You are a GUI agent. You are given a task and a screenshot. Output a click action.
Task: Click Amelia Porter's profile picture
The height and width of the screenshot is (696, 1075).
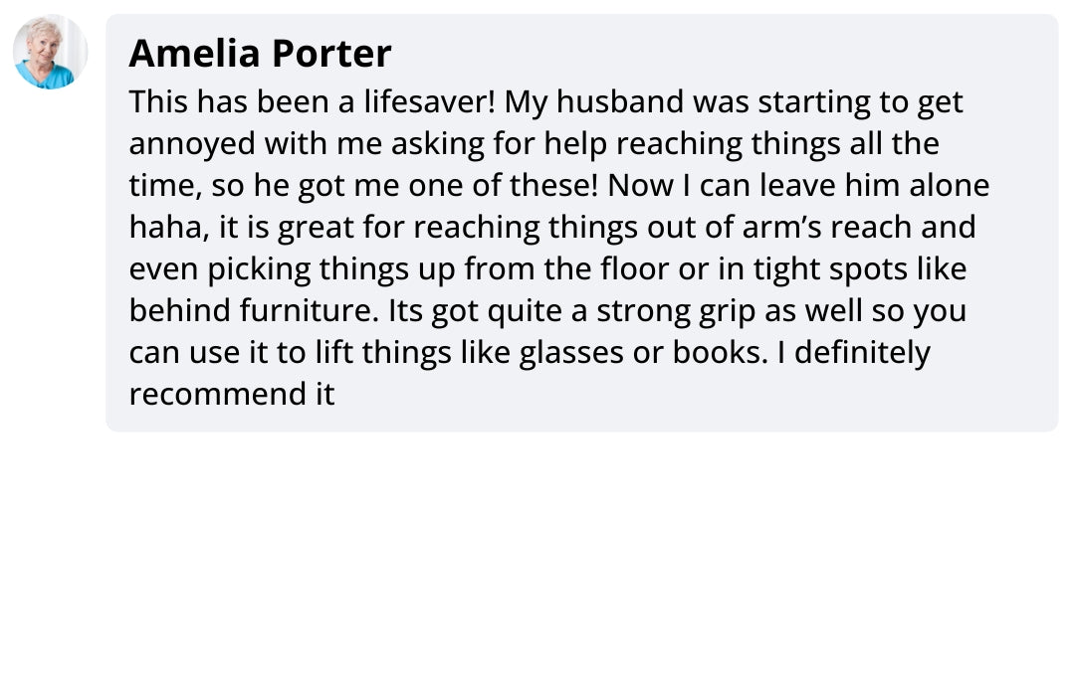(50, 52)
